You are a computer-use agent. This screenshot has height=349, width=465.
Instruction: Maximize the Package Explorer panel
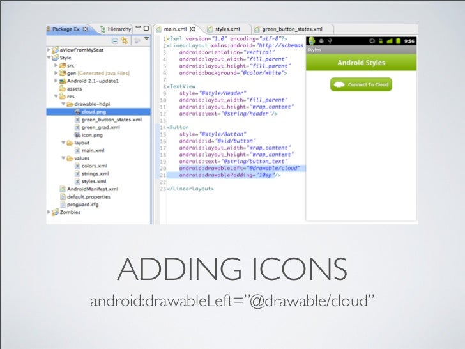(146, 28)
